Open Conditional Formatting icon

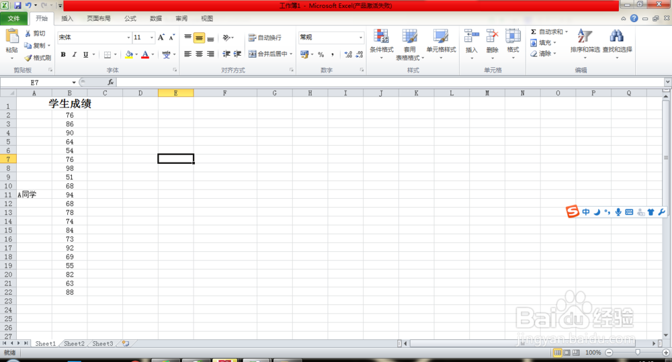coord(381,37)
